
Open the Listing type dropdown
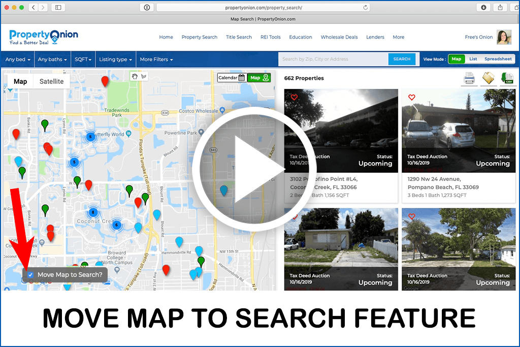click(x=115, y=59)
